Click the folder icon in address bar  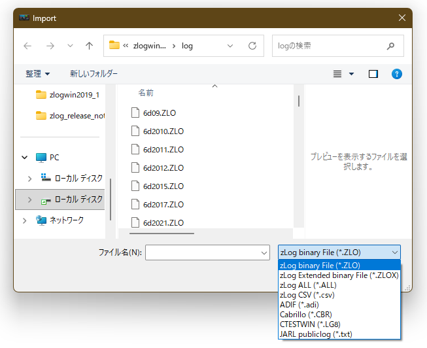pos(114,45)
